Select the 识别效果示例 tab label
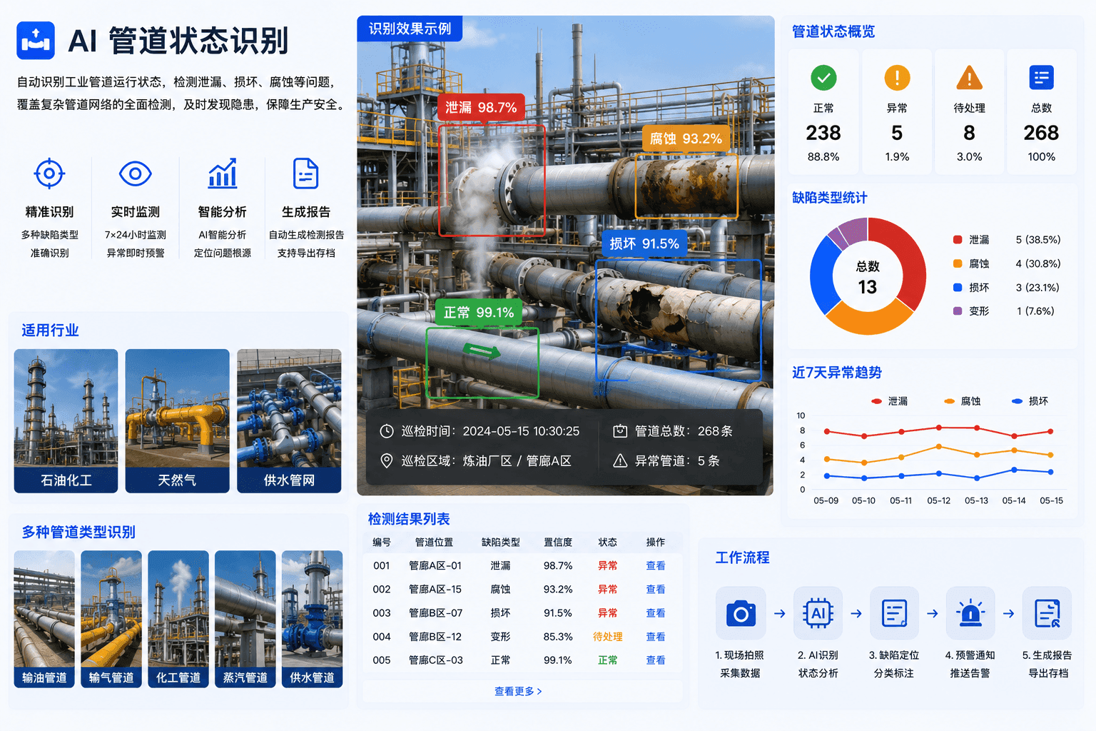The height and width of the screenshot is (731, 1096). click(x=410, y=29)
